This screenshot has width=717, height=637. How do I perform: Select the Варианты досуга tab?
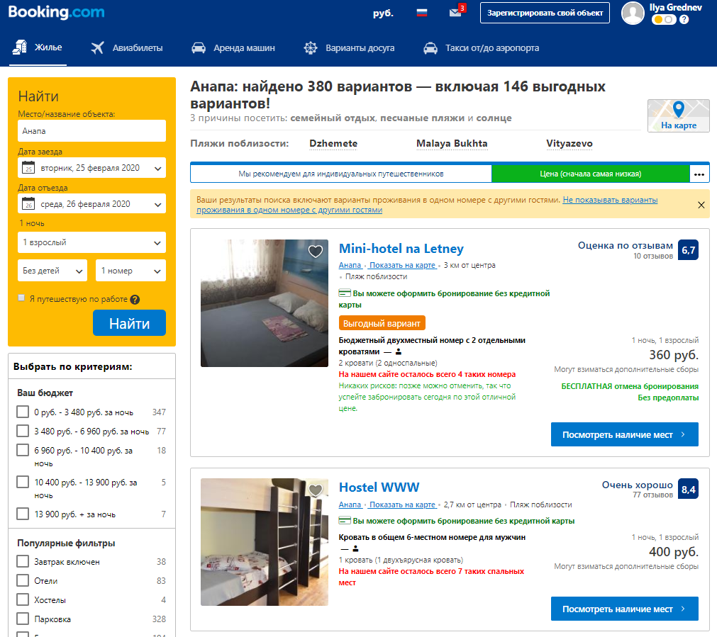click(x=349, y=47)
